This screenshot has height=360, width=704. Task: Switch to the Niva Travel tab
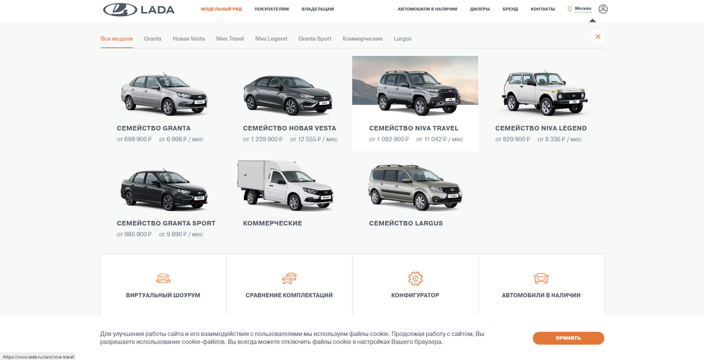[x=230, y=39]
